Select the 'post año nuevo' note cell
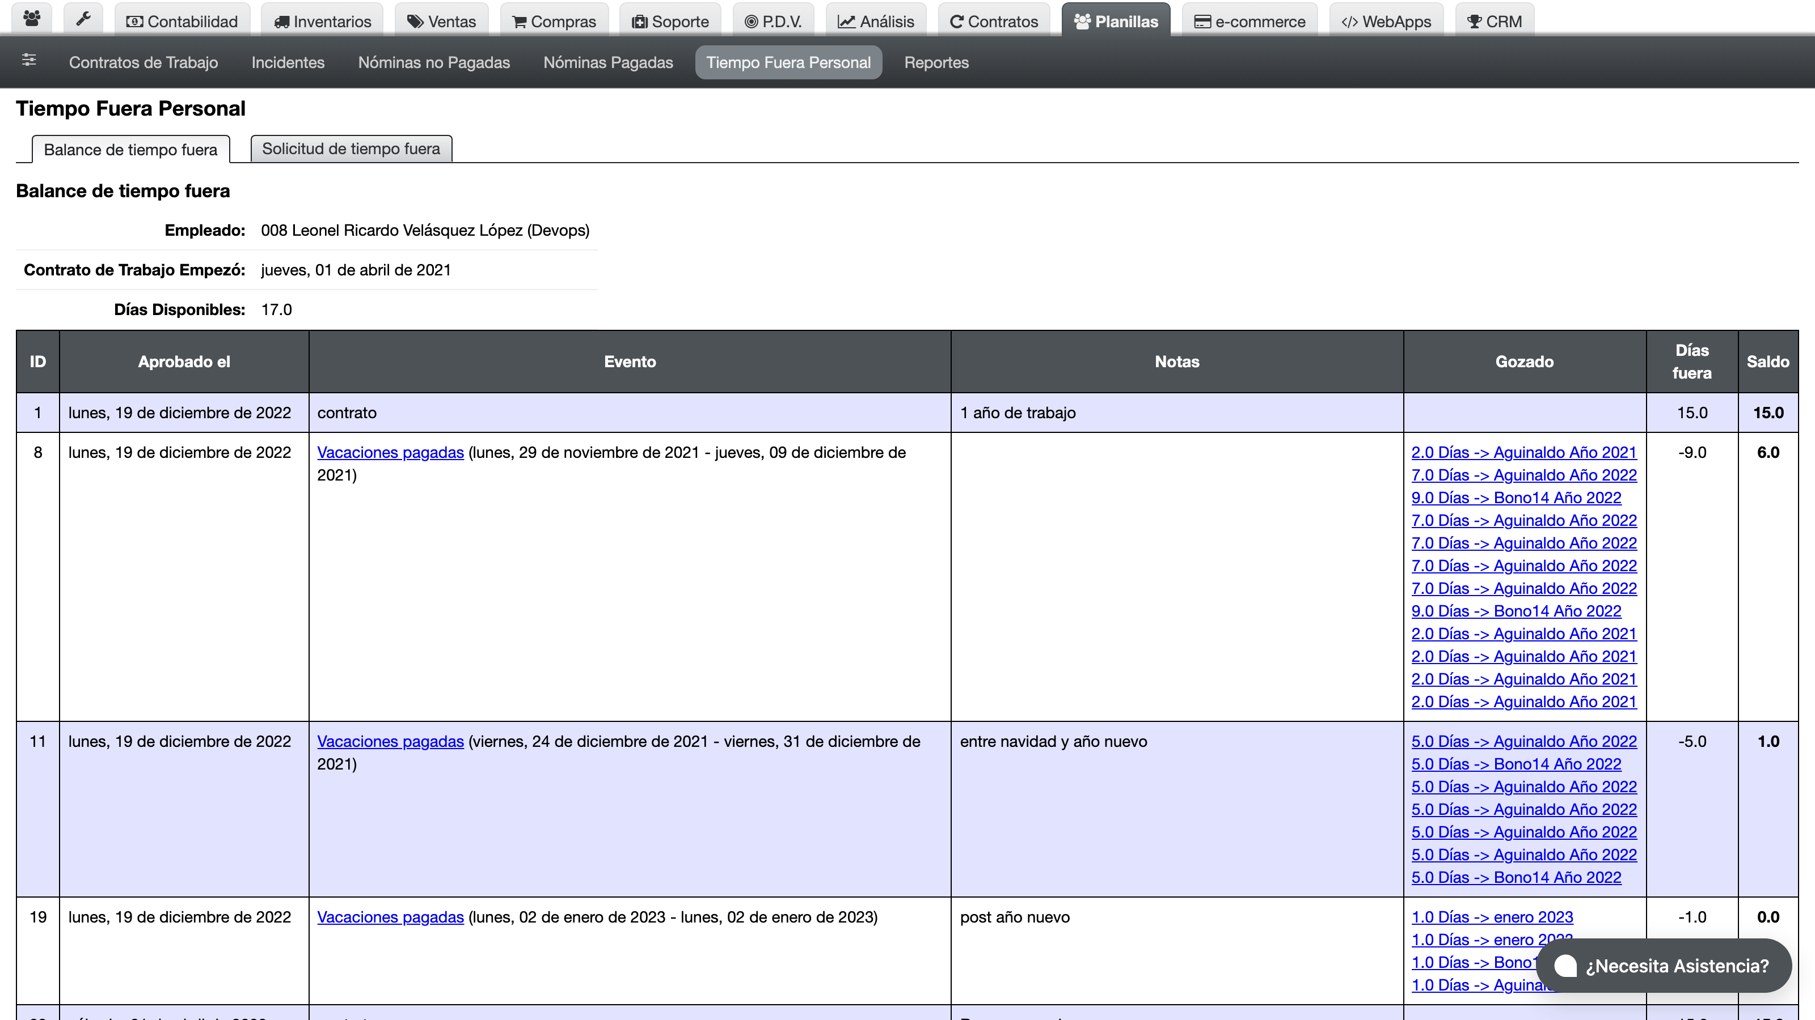 pos(1177,950)
